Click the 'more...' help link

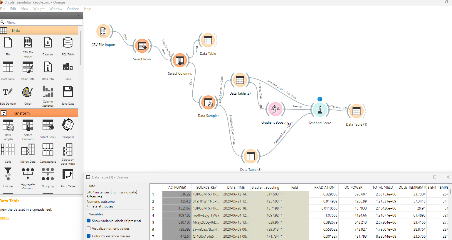(x=5, y=218)
